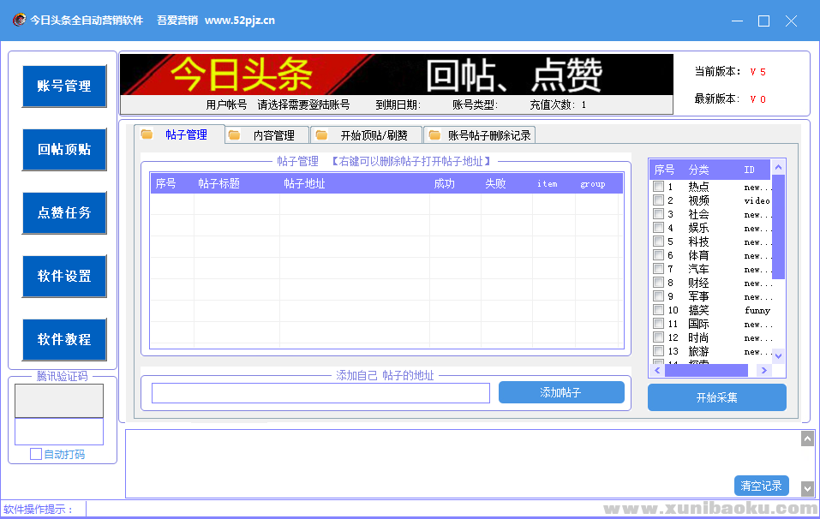Start collection with 开始采集 button
This screenshot has width=820, height=519.
coord(716,397)
